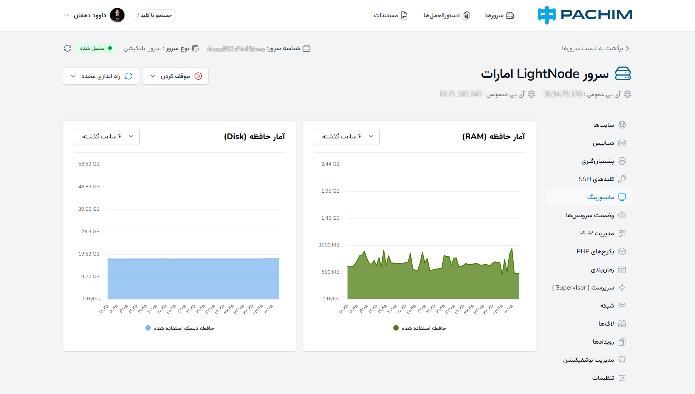Click the آمار حافظه (Disk) heading

coord(254,137)
